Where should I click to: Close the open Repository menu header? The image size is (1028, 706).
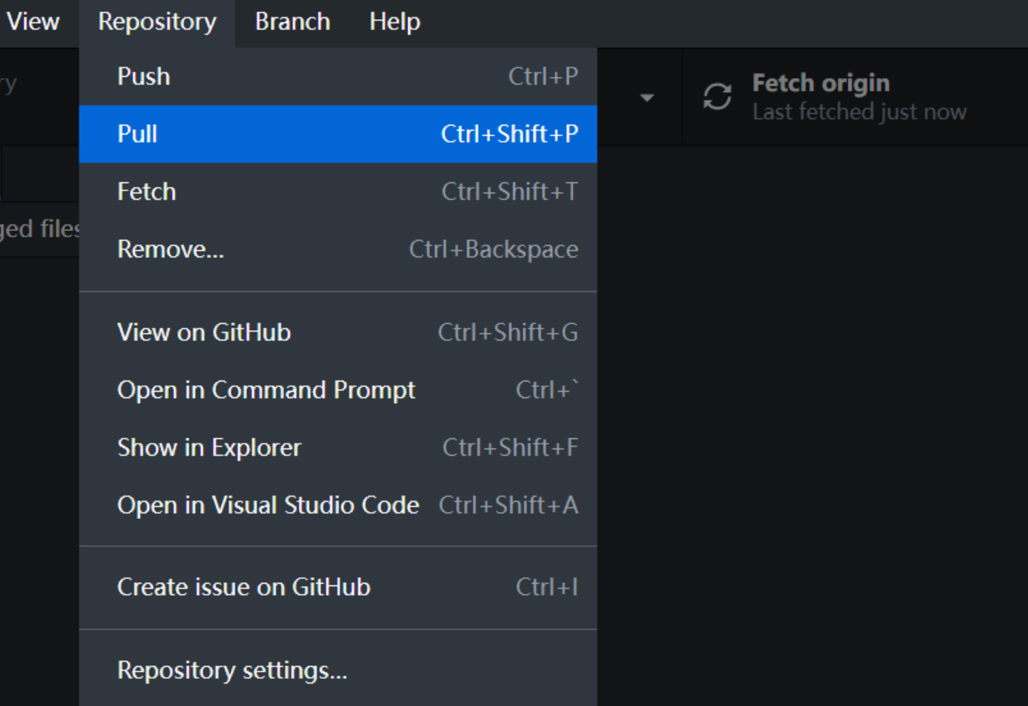[x=157, y=22]
